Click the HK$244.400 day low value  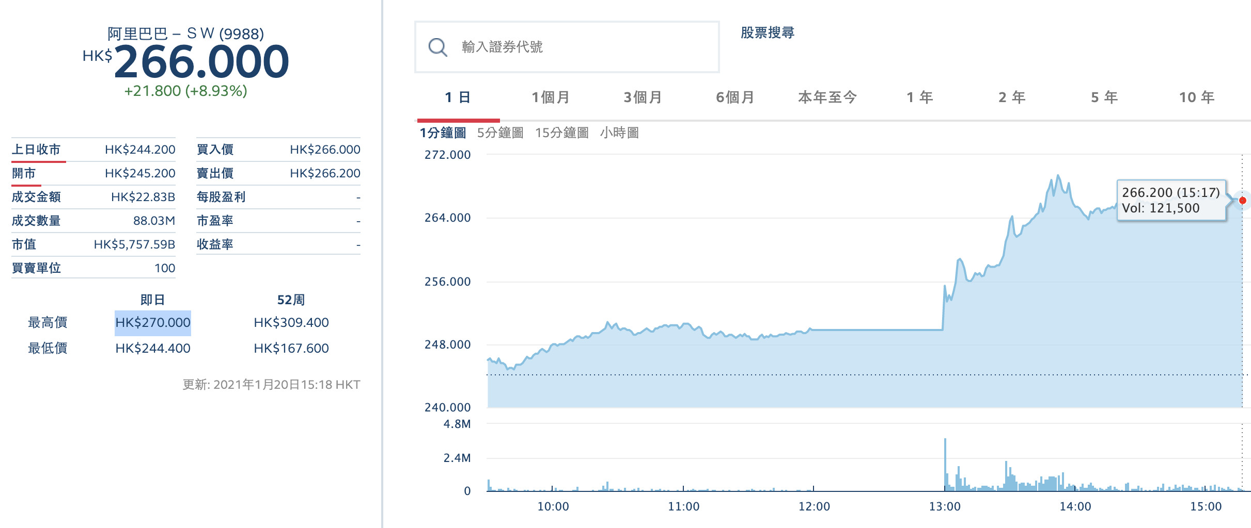click(x=153, y=349)
